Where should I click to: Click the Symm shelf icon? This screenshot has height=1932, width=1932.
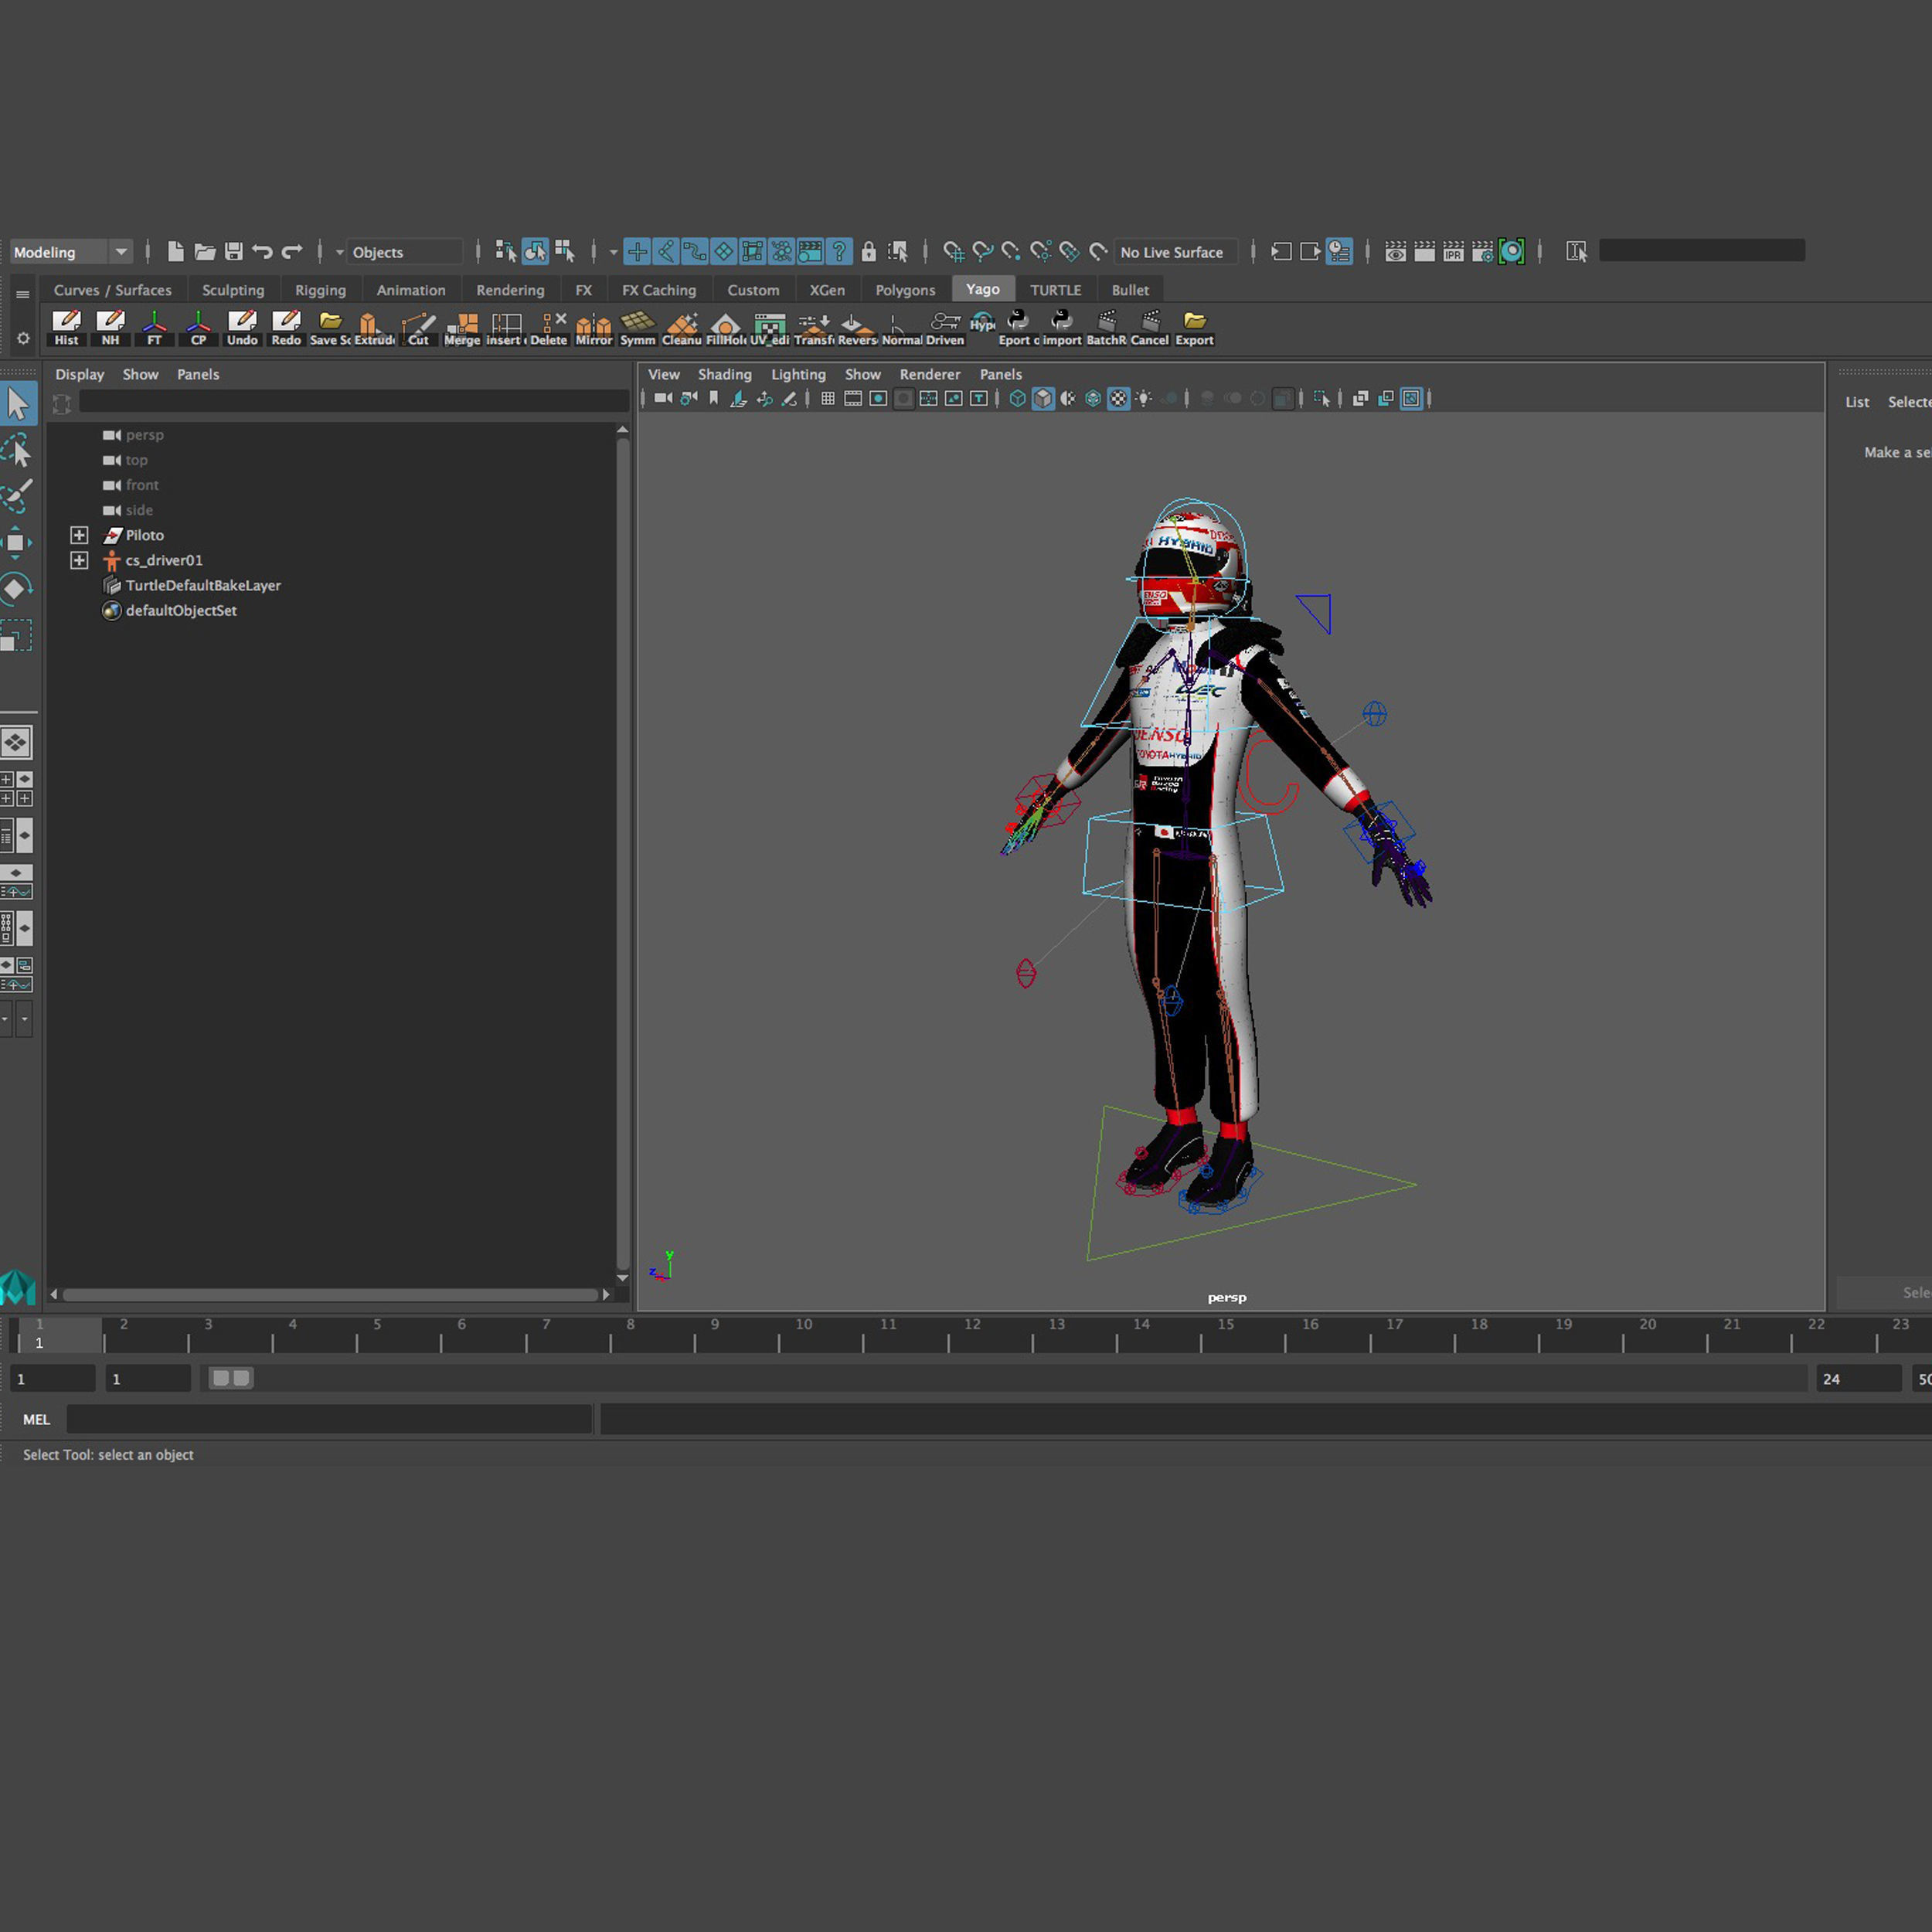[637, 327]
